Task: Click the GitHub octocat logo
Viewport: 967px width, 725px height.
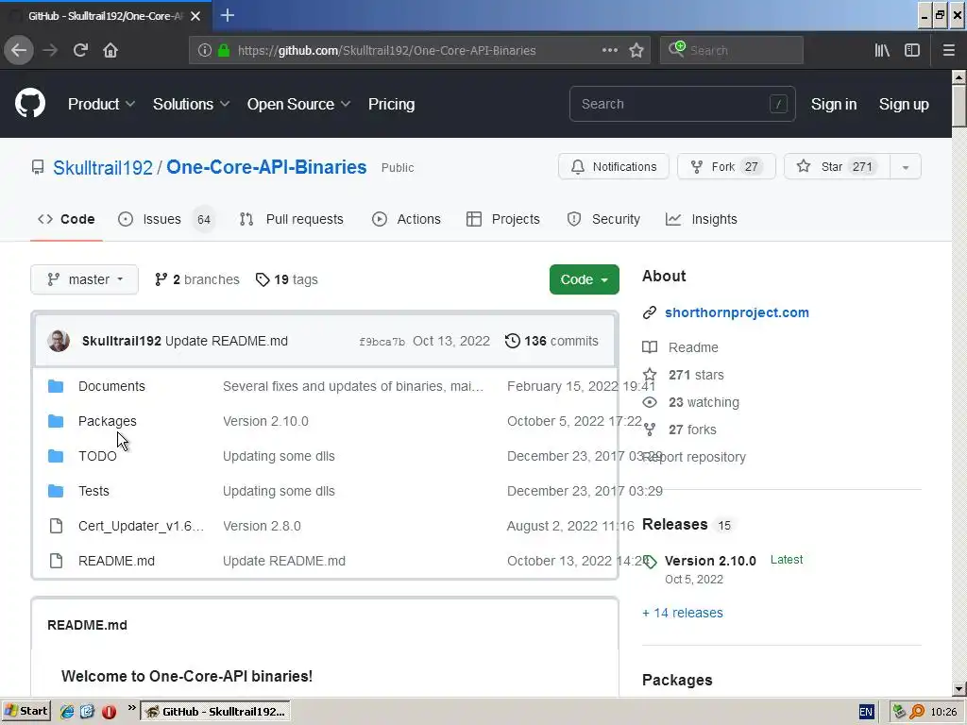Action: tap(30, 103)
